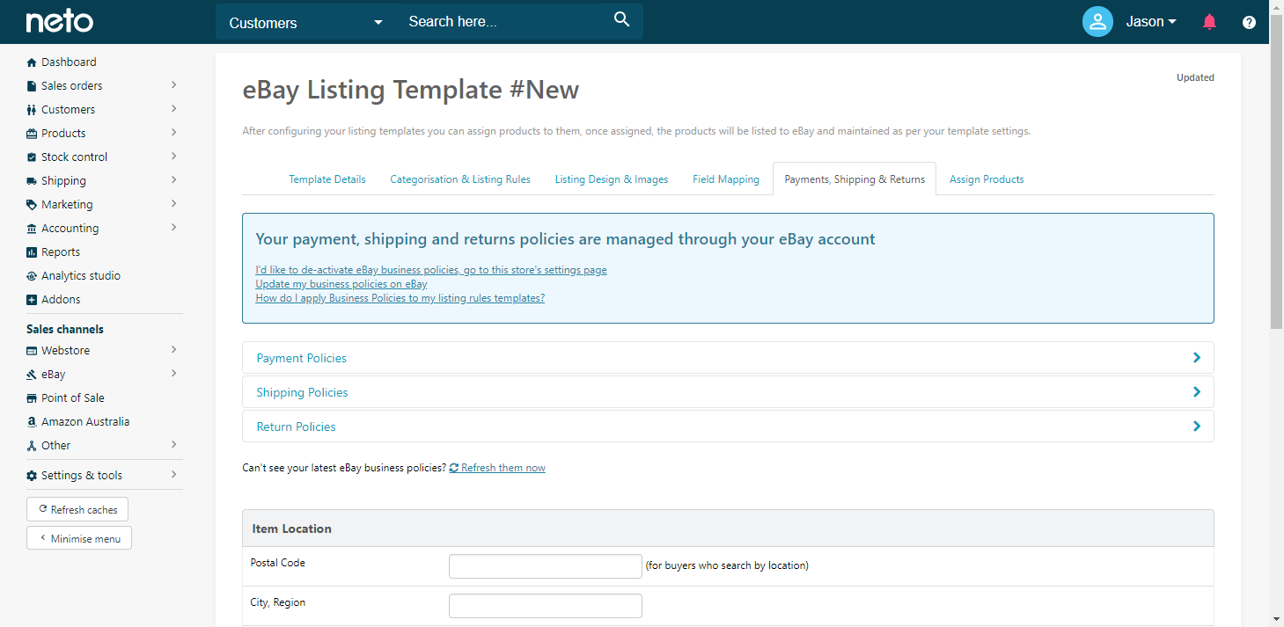Screen dimensions: 1284x627
Task: Click the search magnifier icon
Action: click(x=622, y=20)
